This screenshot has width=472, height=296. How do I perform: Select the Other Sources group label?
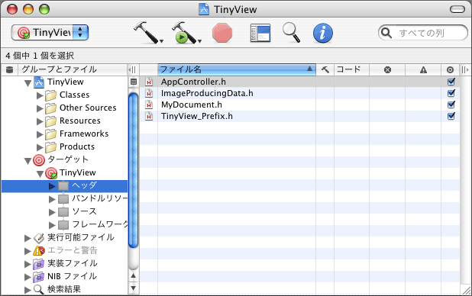[88, 108]
